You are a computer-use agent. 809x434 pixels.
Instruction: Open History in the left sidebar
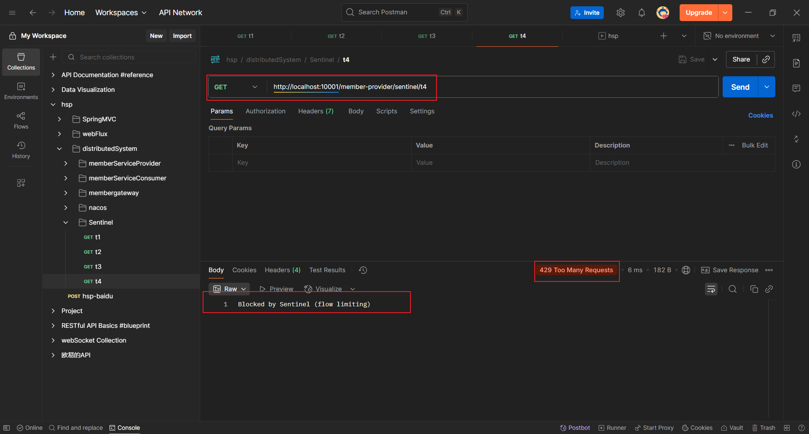coord(21,150)
